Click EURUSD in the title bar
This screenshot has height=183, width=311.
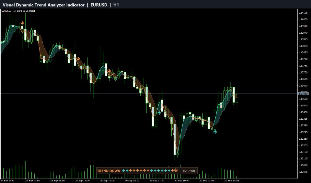[99, 5]
